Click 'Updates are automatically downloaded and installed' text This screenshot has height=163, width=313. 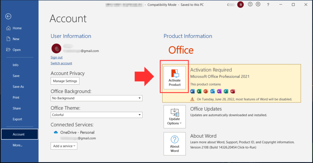229,115
